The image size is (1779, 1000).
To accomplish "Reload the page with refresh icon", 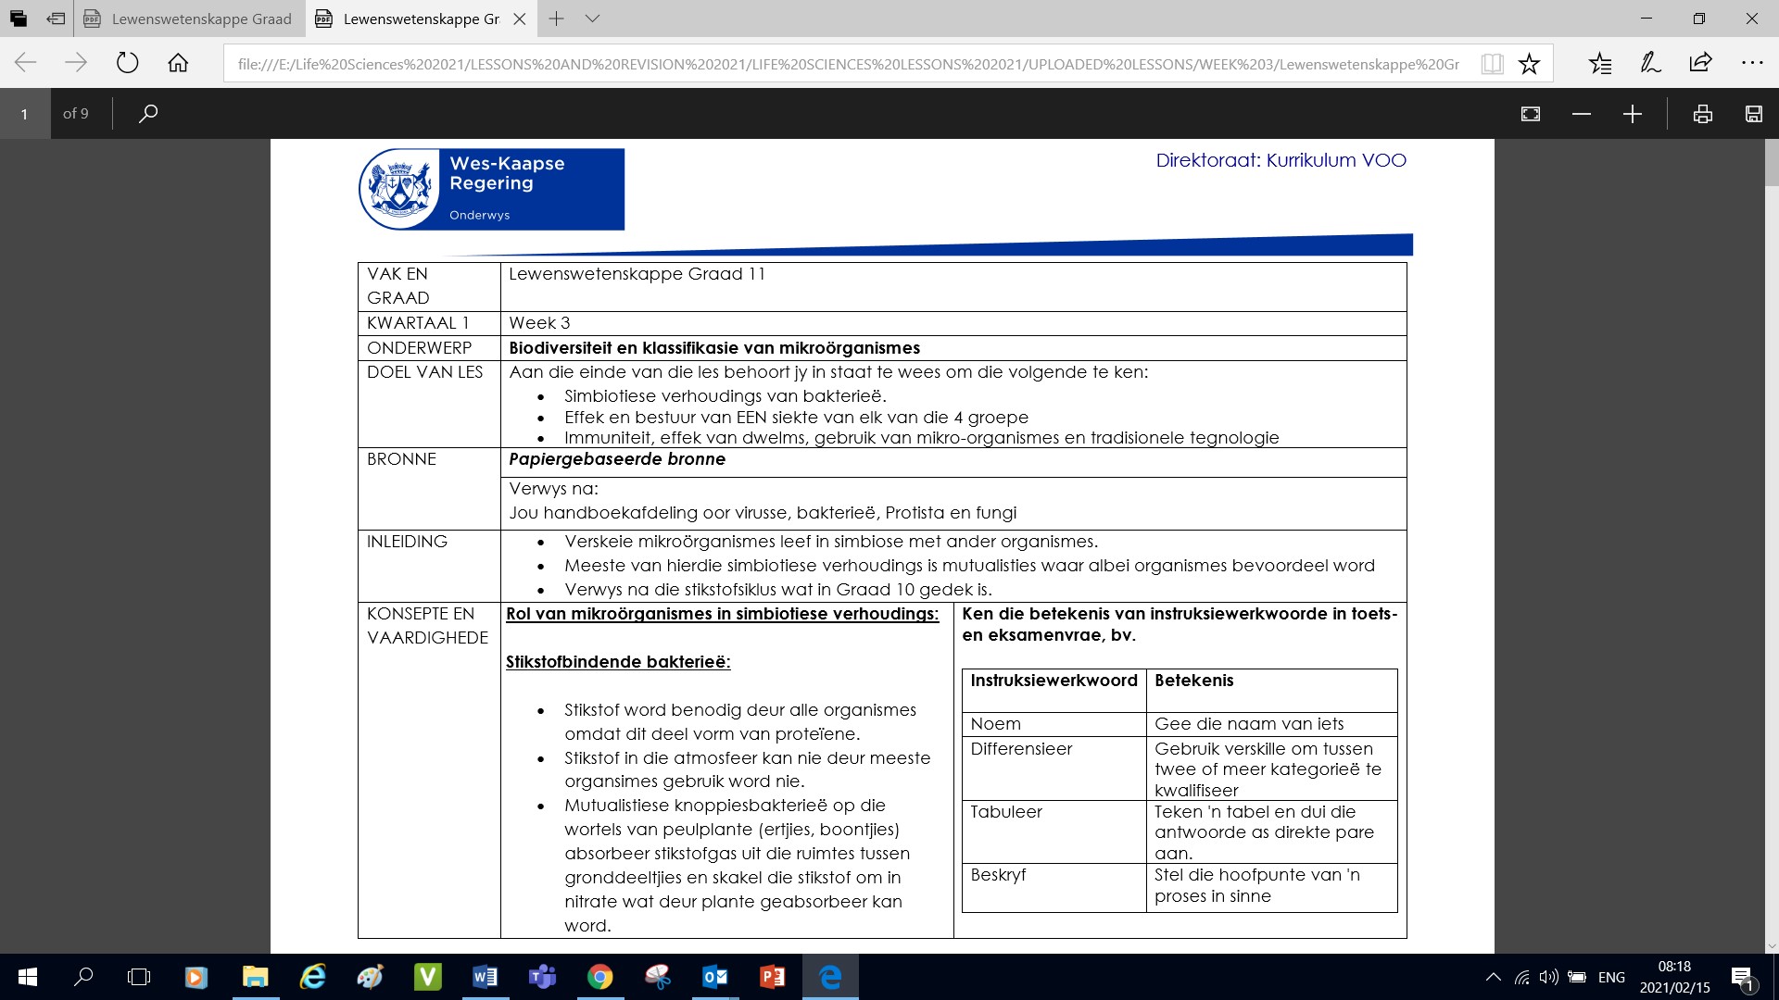I will pyautogui.click(x=127, y=63).
